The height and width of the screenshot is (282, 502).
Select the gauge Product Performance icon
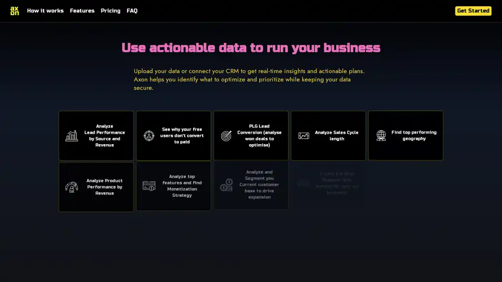[x=72, y=186]
